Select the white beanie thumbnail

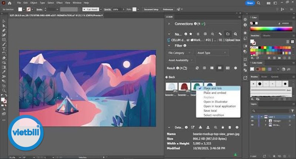(x=172, y=87)
